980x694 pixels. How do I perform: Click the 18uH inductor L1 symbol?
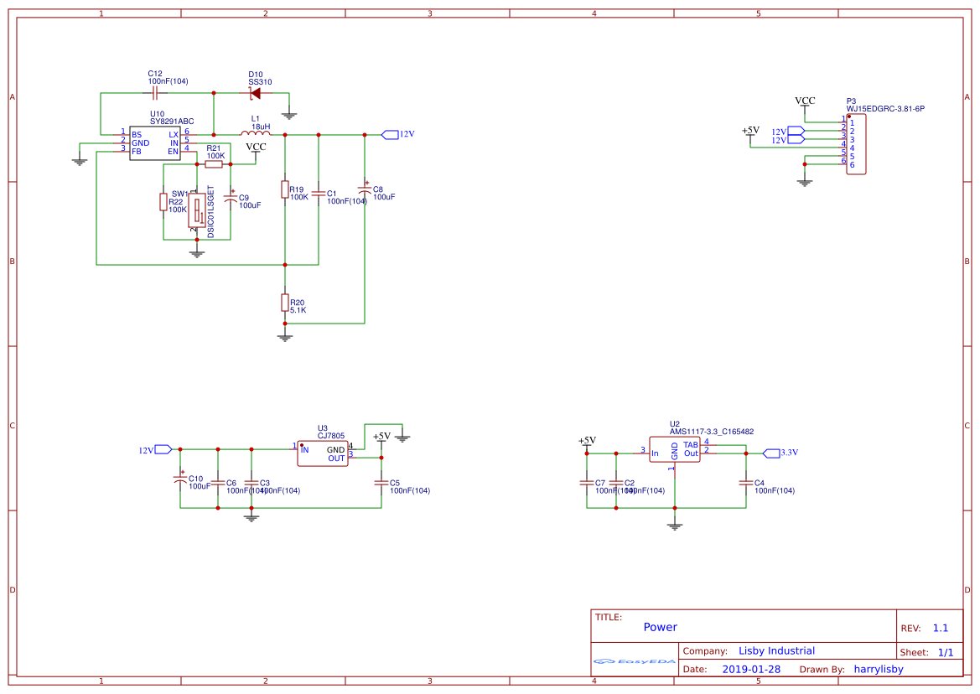click(256, 132)
